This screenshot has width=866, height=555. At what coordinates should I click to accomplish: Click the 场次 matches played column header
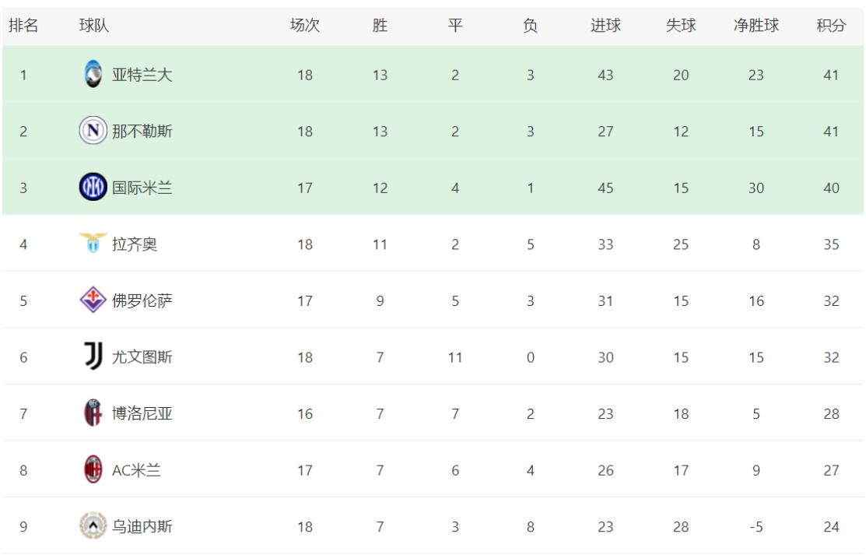tap(305, 26)
